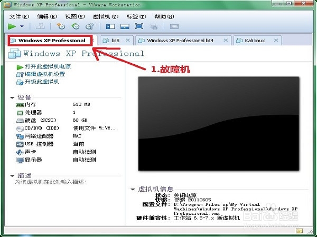Open the 文件 (F) menu
The image size is (317, 237).
tap(19, 16)
